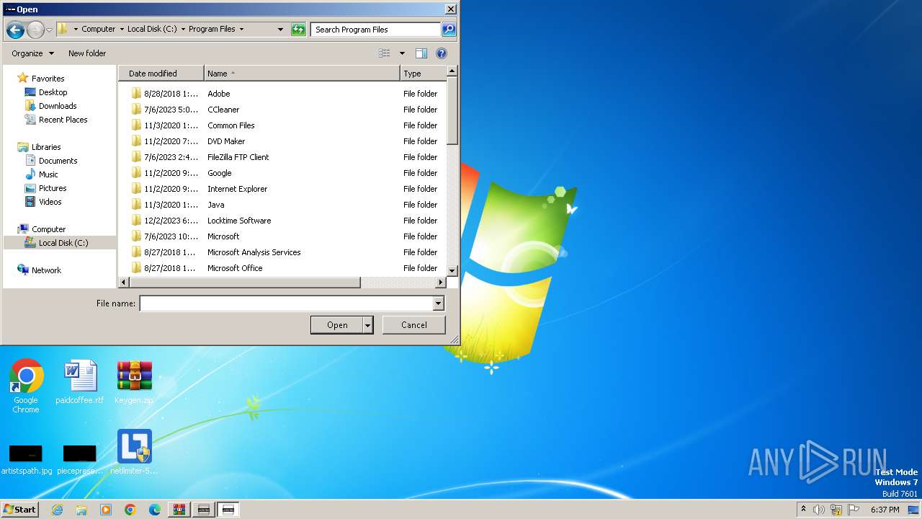Click the Forward navigation arrow
Viewport: 922px width, 519px height.
tap(35, 30)
